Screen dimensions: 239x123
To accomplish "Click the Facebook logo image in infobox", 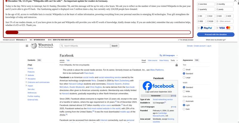I will tap(159, 86).
